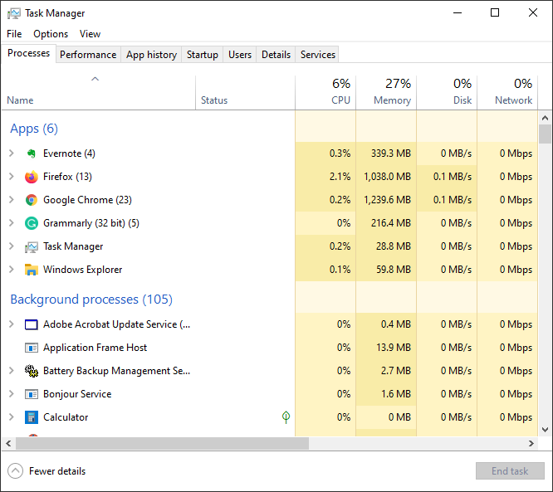Click the horizontal scrollbar thumb

(x=162, y=443)
